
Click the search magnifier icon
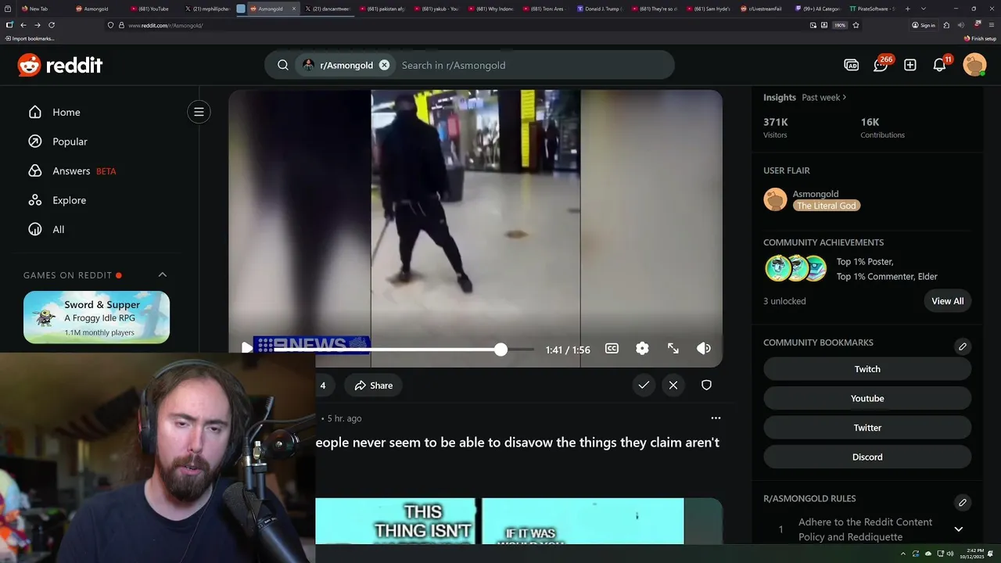283,65
